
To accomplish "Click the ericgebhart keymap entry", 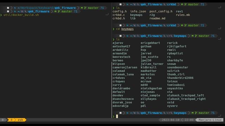I will tap(150, 43).
